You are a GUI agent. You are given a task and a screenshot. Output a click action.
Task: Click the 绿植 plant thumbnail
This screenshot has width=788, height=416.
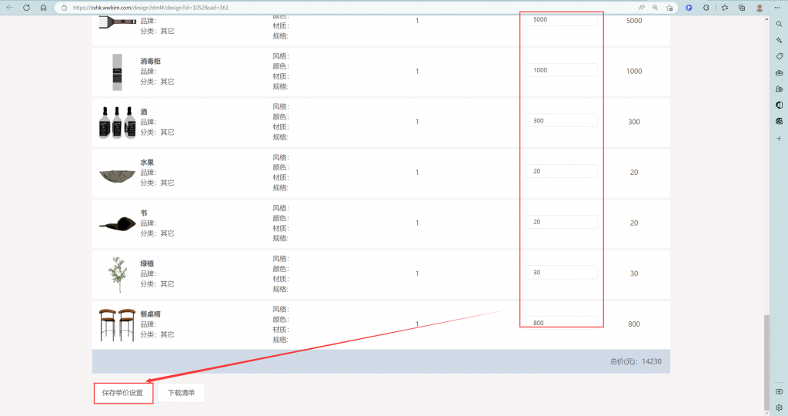[x=117, y=274]
